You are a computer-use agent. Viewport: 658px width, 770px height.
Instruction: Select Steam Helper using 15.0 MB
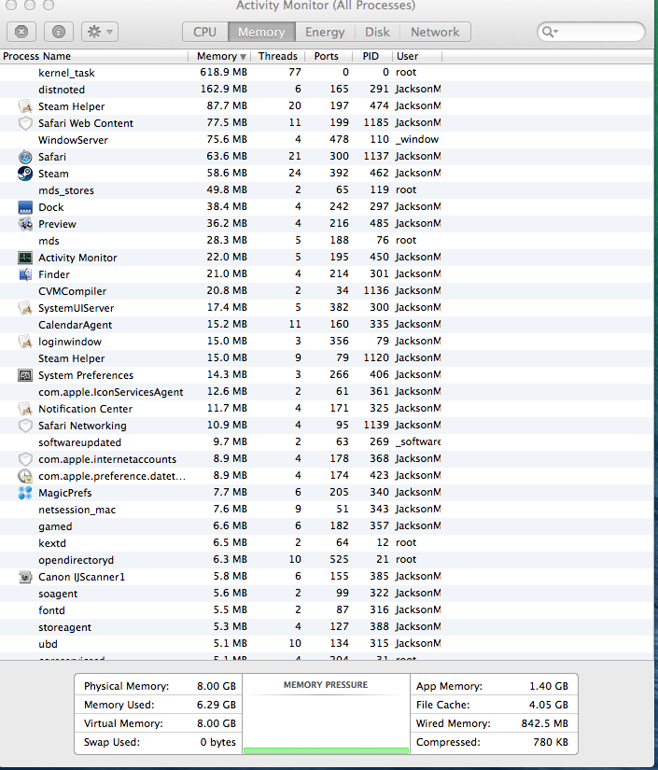pos(329,358)
